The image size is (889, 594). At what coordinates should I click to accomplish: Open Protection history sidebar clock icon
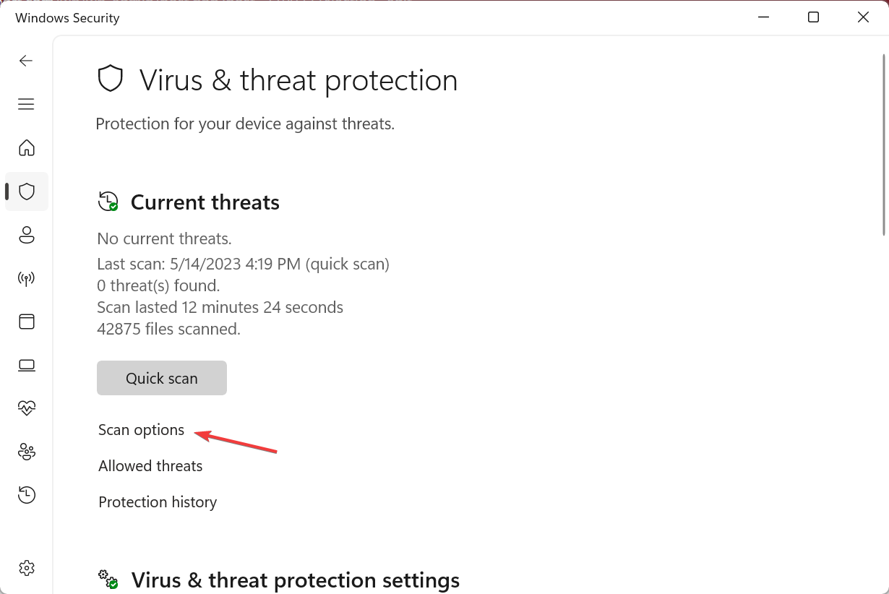point(27,495)
